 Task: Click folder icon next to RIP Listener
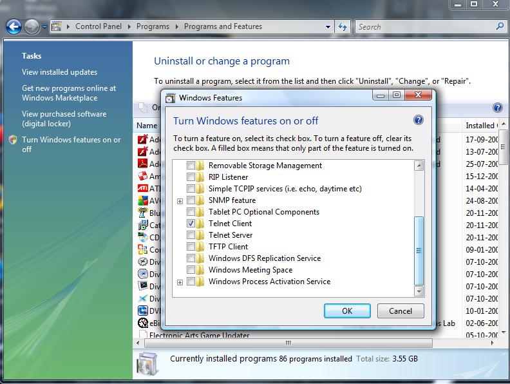click(x=200, y=177)
